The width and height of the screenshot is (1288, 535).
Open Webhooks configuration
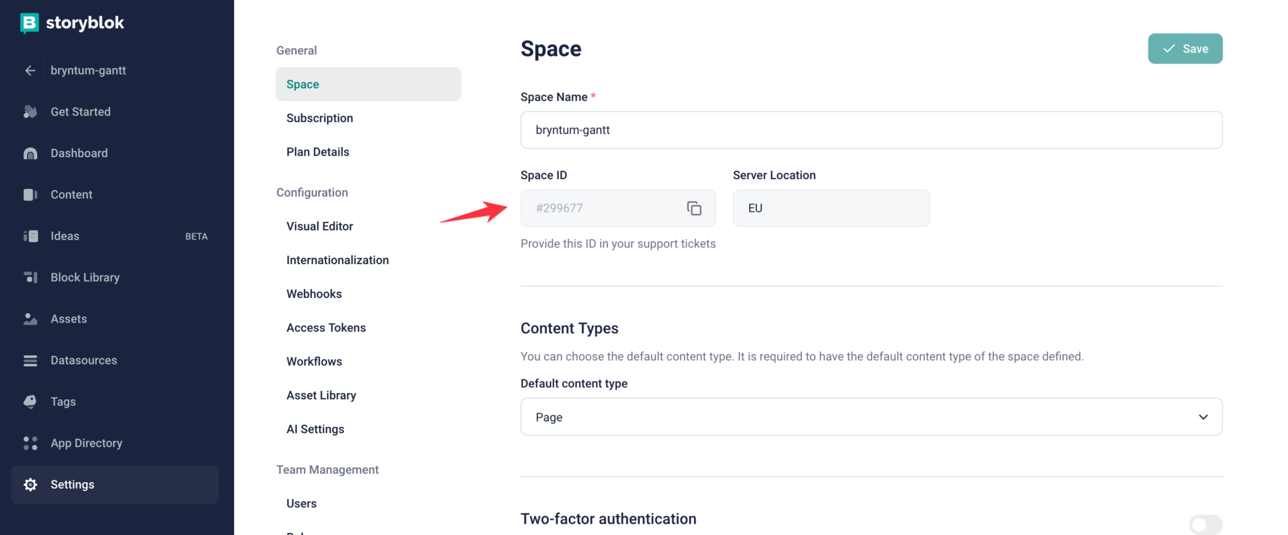point(314,294)
